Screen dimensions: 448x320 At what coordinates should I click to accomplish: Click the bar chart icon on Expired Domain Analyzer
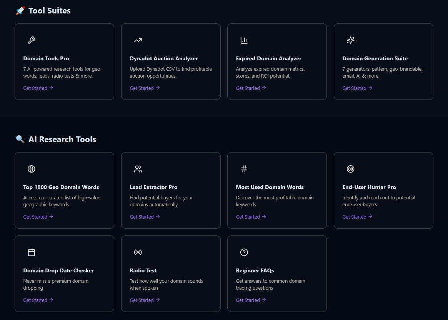pyautogui.click(x=244, y=40)
